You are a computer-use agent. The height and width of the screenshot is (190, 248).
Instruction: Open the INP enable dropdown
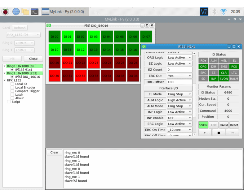click(x=179, y=118)
